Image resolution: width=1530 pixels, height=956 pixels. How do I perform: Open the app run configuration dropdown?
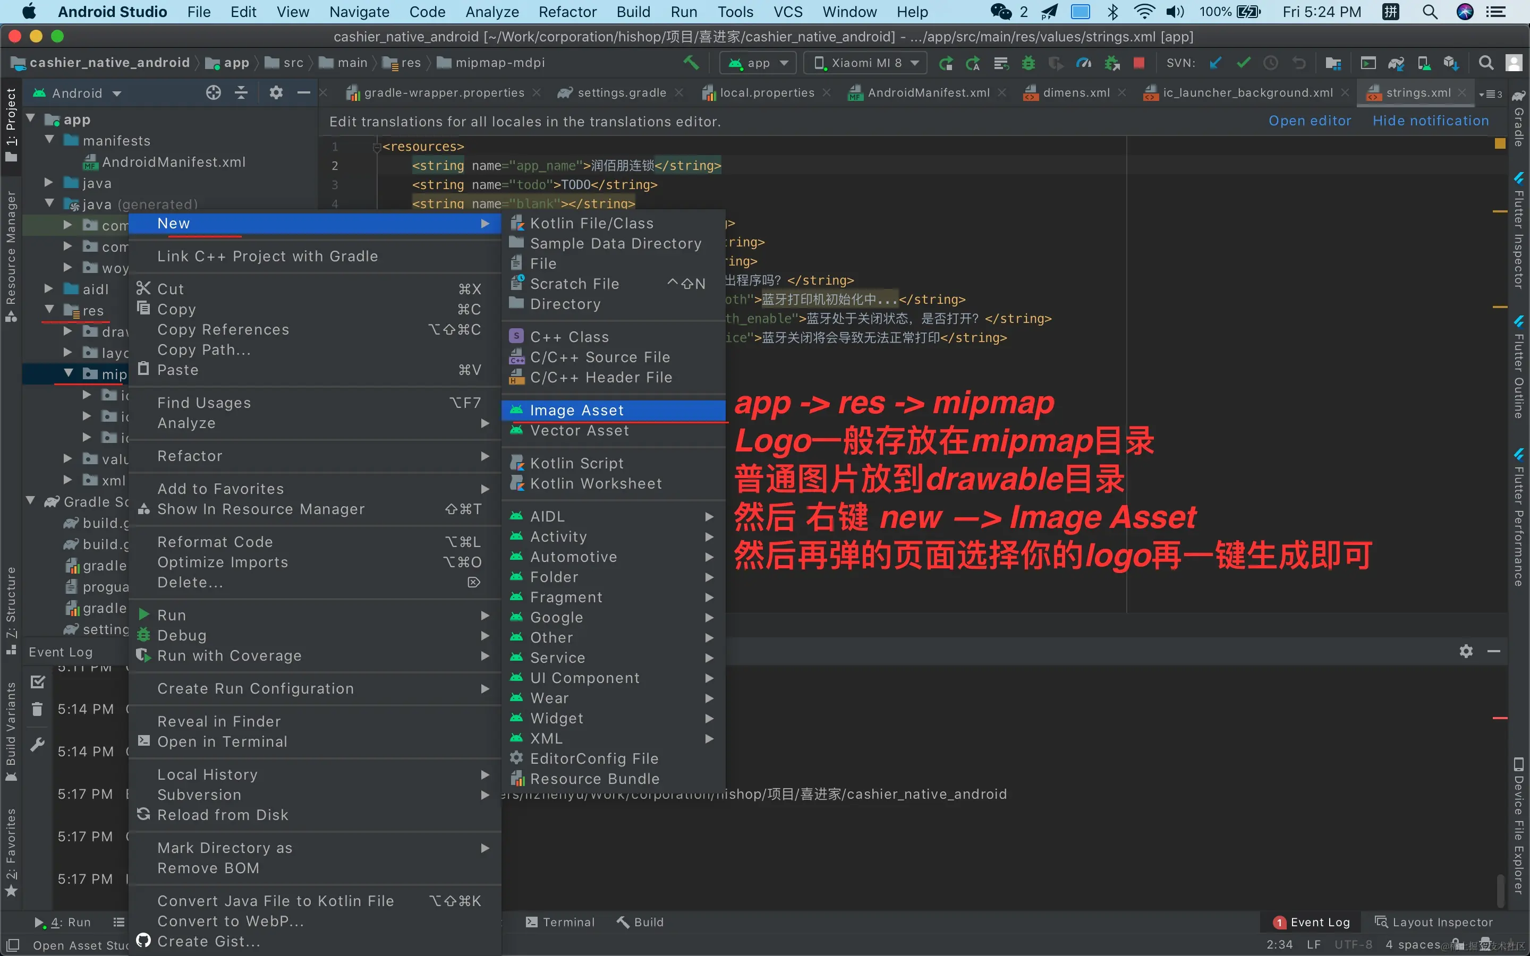coord(758,63)
